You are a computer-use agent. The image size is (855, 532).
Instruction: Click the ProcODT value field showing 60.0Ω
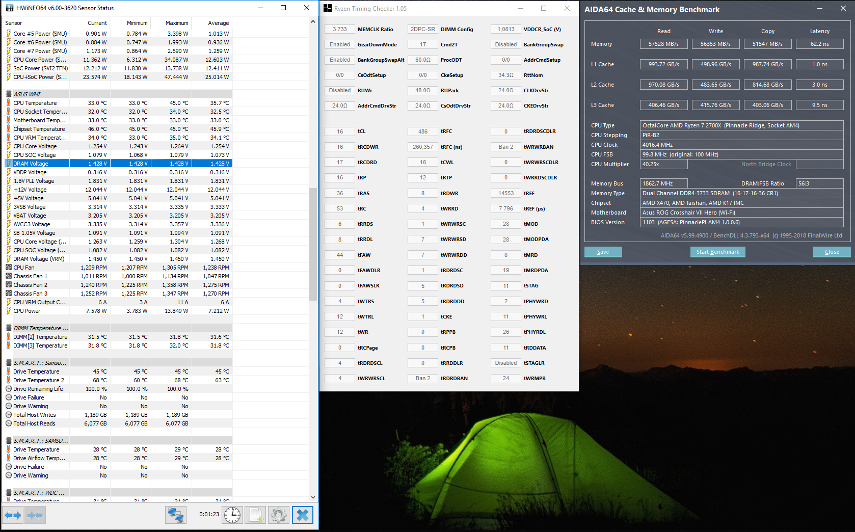coord(422,60)
